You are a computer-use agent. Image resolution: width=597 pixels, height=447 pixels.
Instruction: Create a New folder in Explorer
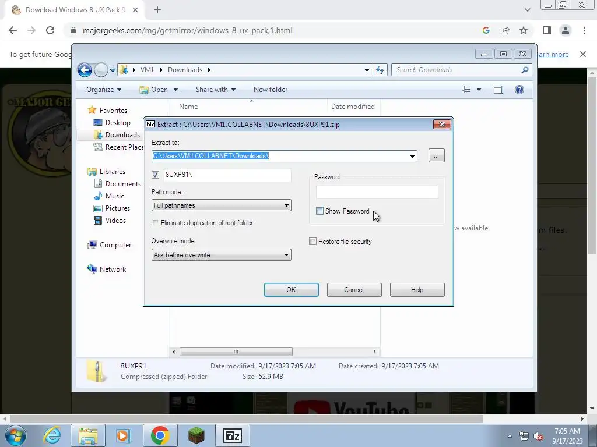pyautogui.click(x=271, y=90)
